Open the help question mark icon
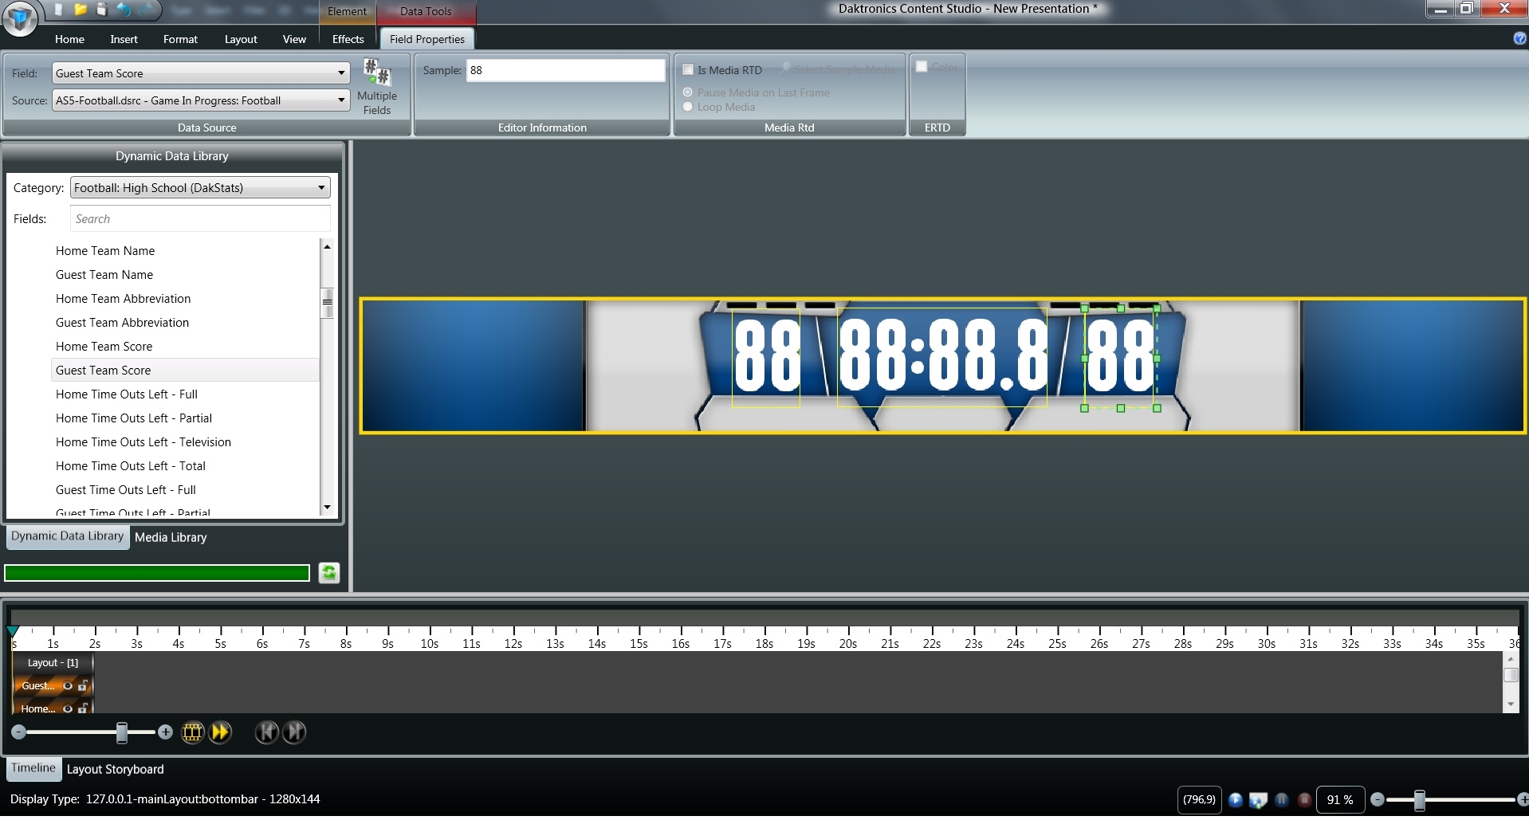Image resolution: width=1529 pixels, height=820 pixels. coord(1519,38)
